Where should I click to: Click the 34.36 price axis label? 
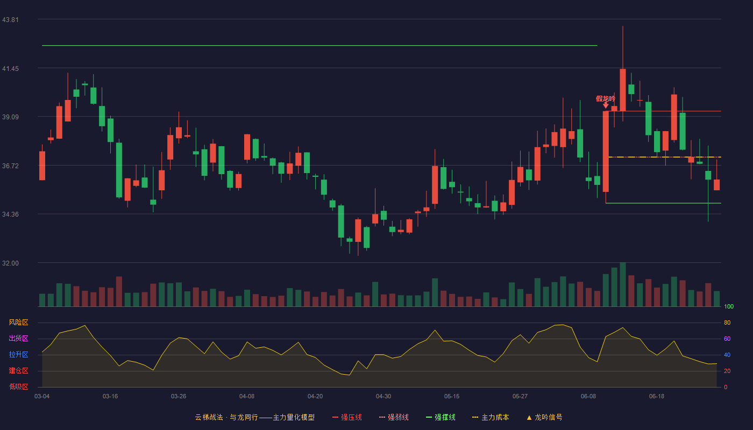tap(10, 214)
